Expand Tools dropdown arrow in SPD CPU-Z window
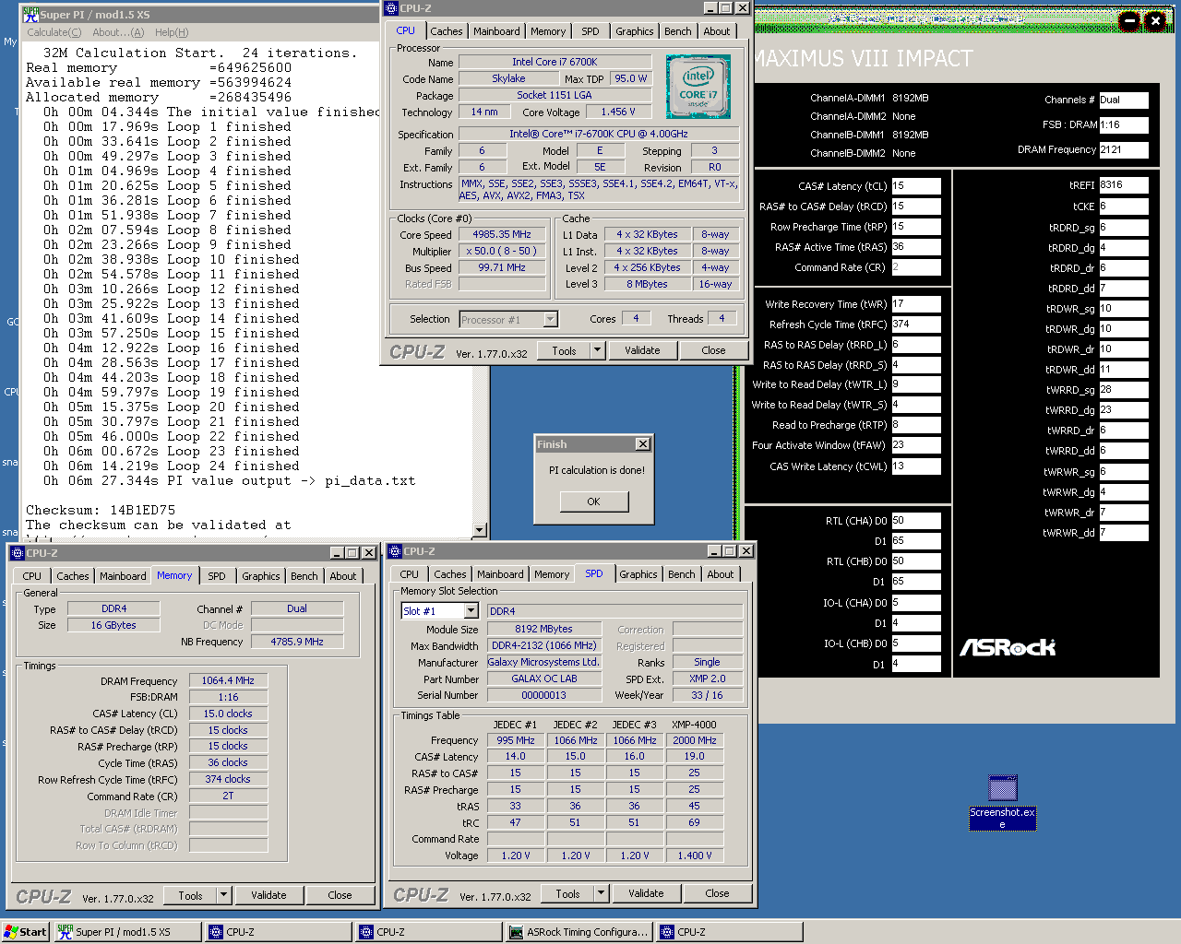 pos(601,893)
